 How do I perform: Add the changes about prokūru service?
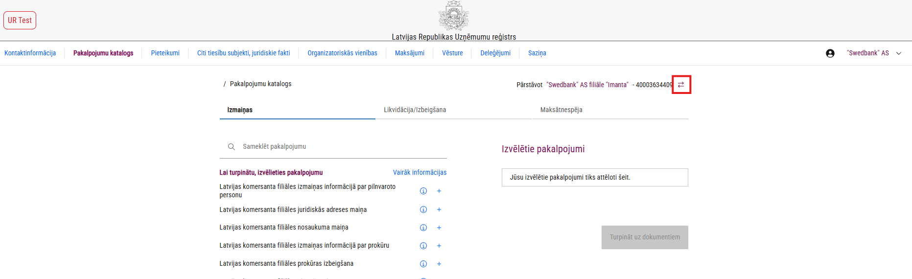point(439,246)
